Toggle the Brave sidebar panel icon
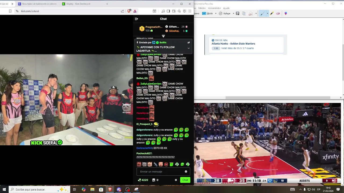The height and width of the screenshot is (193, 344). [168, 11]
